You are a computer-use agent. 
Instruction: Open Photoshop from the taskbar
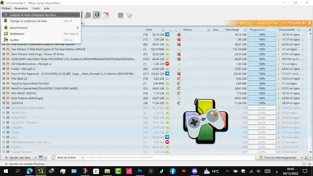(x=140, y=171)
